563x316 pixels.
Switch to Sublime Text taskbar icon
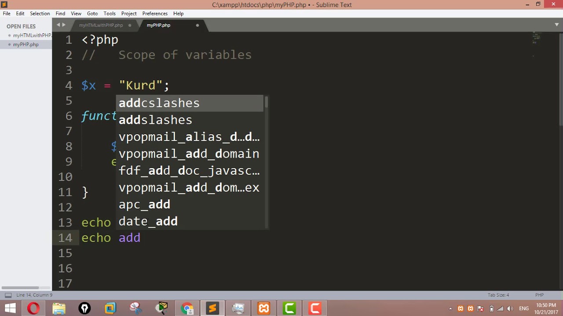point(212,308)
